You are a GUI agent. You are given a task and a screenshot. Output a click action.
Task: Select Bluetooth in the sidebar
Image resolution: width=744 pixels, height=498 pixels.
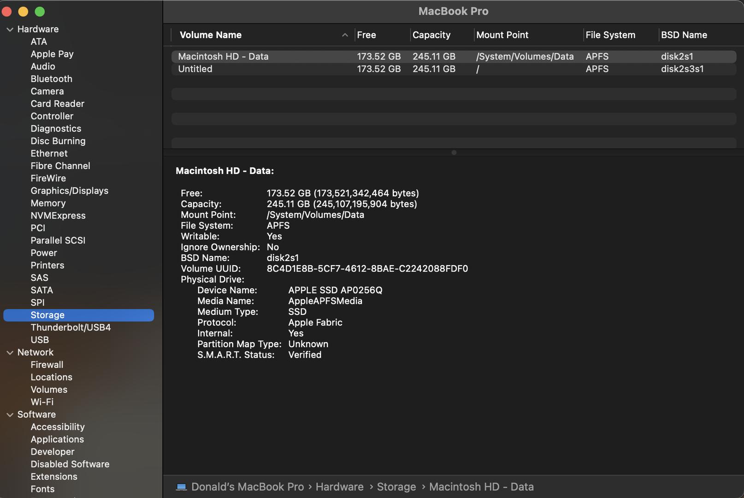51,79
